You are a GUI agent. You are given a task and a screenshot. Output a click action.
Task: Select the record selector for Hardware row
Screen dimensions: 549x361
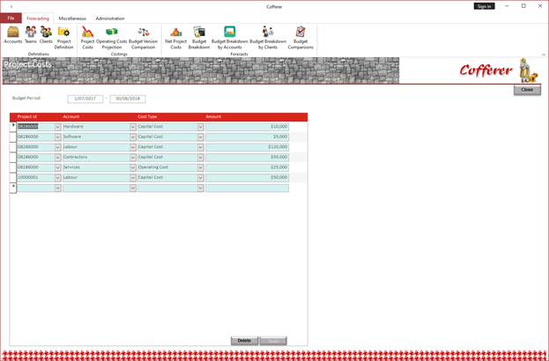pos(13,127)
